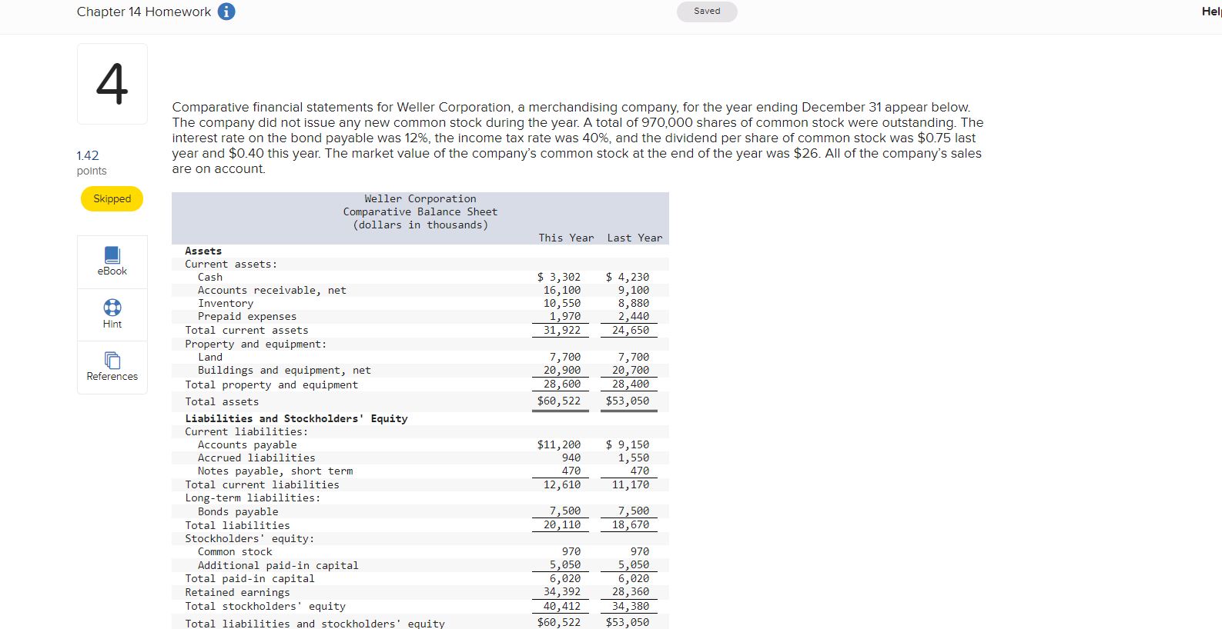
Task: Click the Inventory row label
Action: pyautogui.click(x=226, y=303)
